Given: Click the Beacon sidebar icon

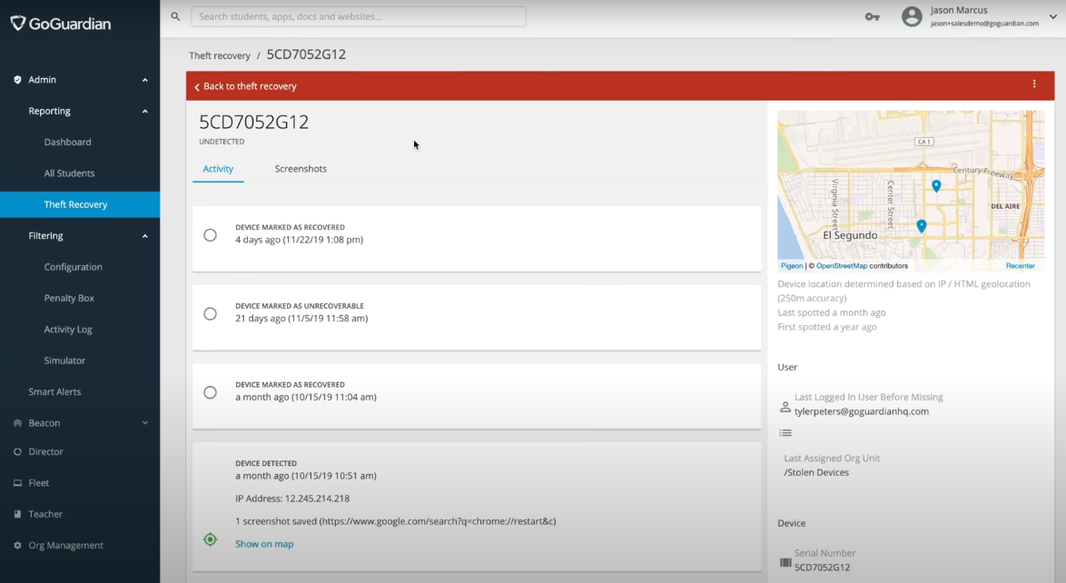Looking at the screenshot, I should [17, 423].
